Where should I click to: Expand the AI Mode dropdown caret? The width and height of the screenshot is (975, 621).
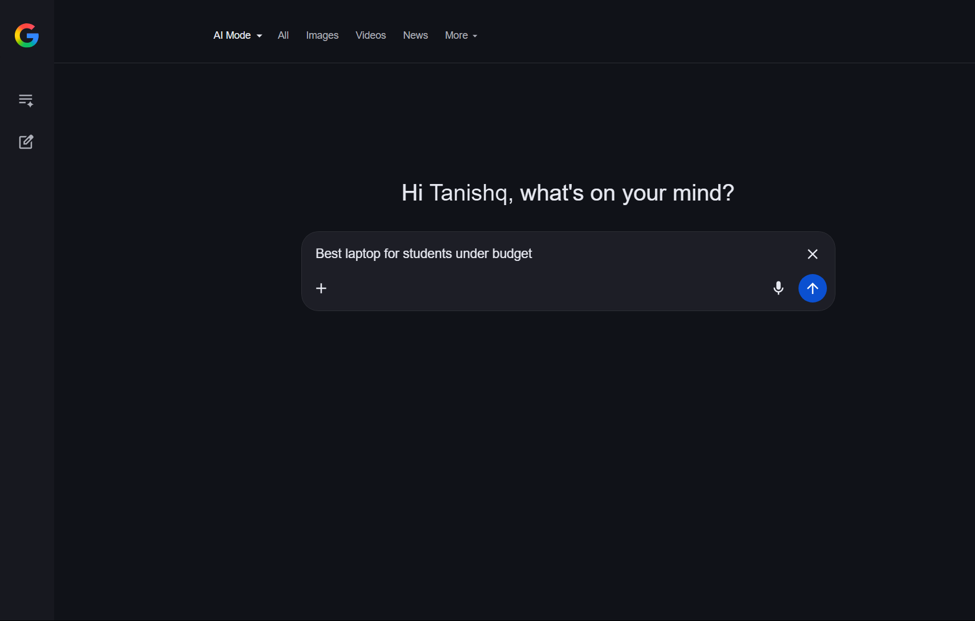[x=259, y=36]
